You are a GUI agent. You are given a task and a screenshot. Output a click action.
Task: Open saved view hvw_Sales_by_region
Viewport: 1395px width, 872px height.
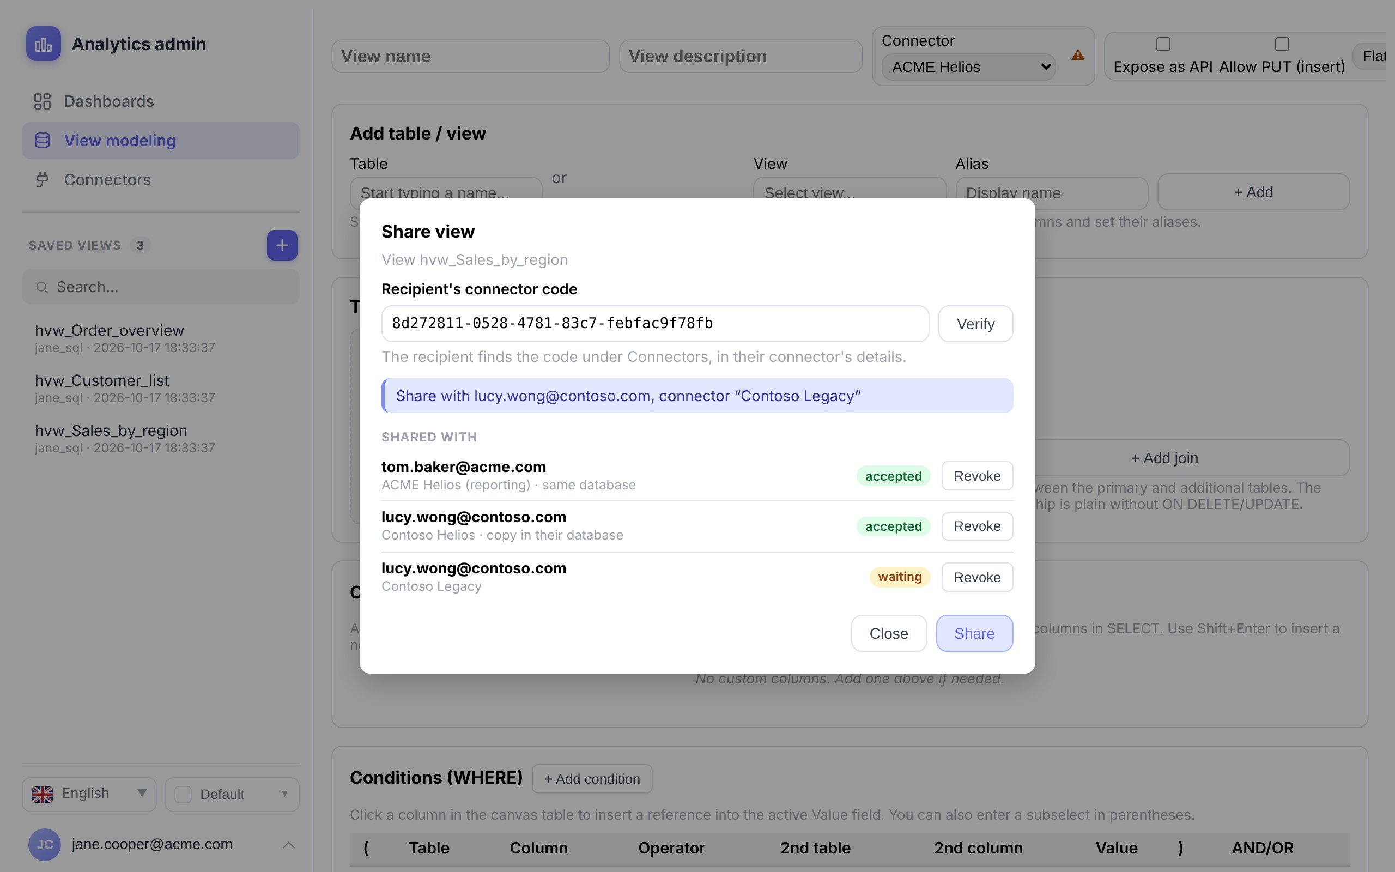pyautogui.click(x=161, y=439)
